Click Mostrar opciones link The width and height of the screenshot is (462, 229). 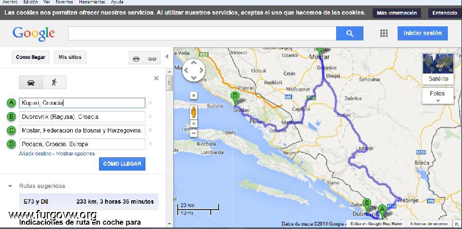pyautogui.click(x=76, y=153)
